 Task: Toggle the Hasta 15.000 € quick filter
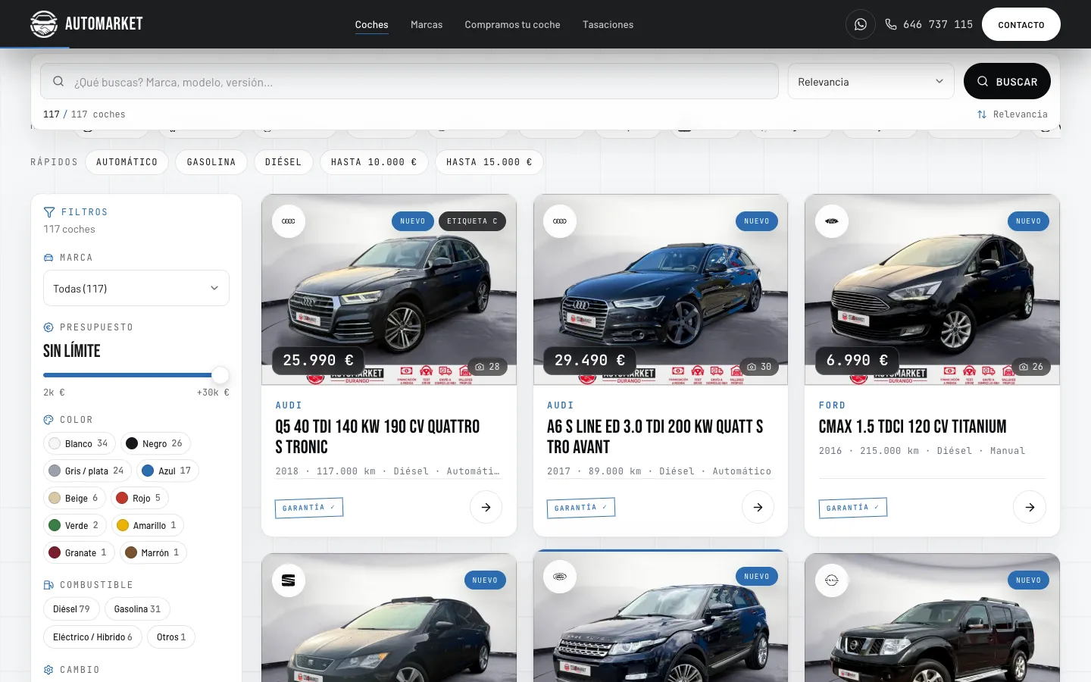tap(489, 162)
